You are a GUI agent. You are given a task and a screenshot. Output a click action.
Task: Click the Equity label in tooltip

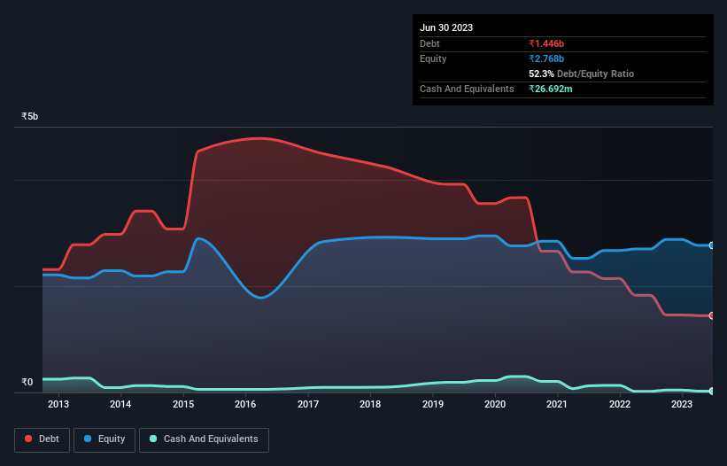[433, 58]
